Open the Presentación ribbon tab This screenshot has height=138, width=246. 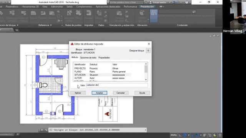coord(147,7)
